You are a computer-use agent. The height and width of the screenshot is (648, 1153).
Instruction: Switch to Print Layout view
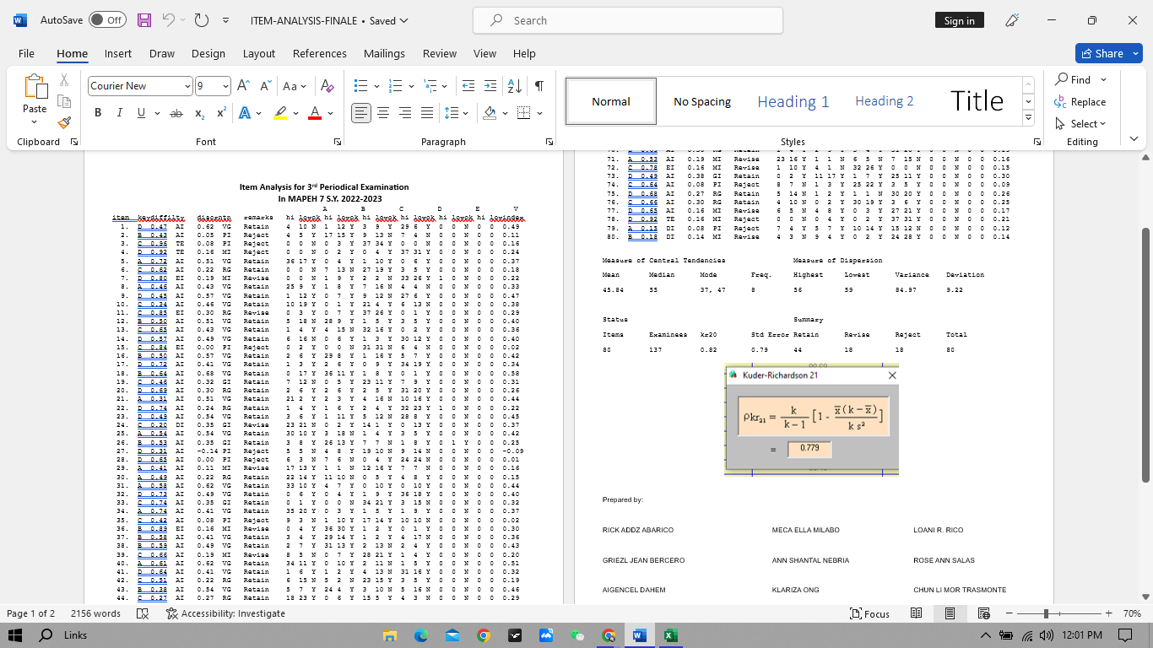click(x=950, y=613)
